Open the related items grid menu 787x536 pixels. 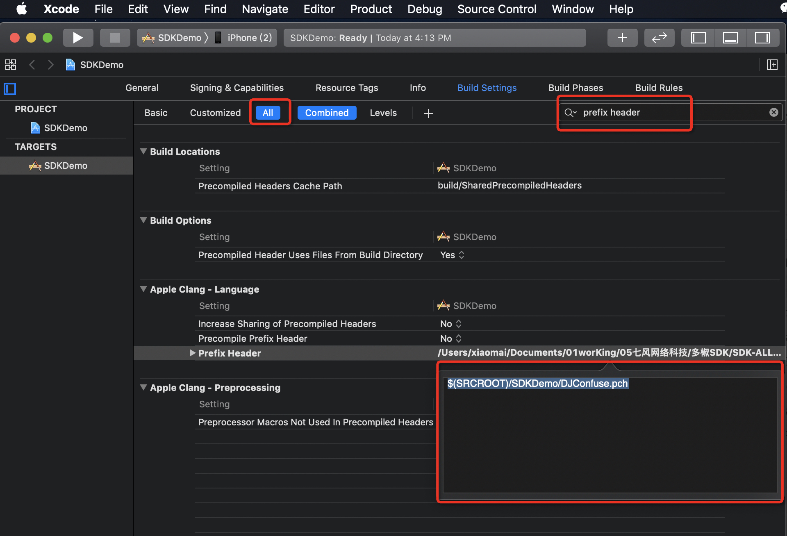click(x=11, y=65)
